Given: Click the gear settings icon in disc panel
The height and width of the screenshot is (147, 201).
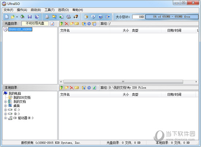Looking at the screenshot, I should 89,24.
